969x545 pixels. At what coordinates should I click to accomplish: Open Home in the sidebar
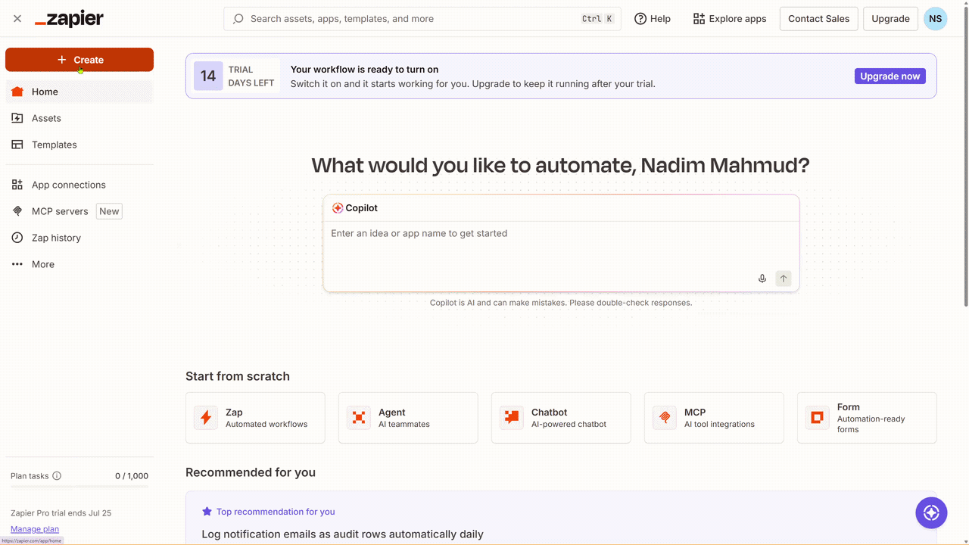(x=79, y=92)
